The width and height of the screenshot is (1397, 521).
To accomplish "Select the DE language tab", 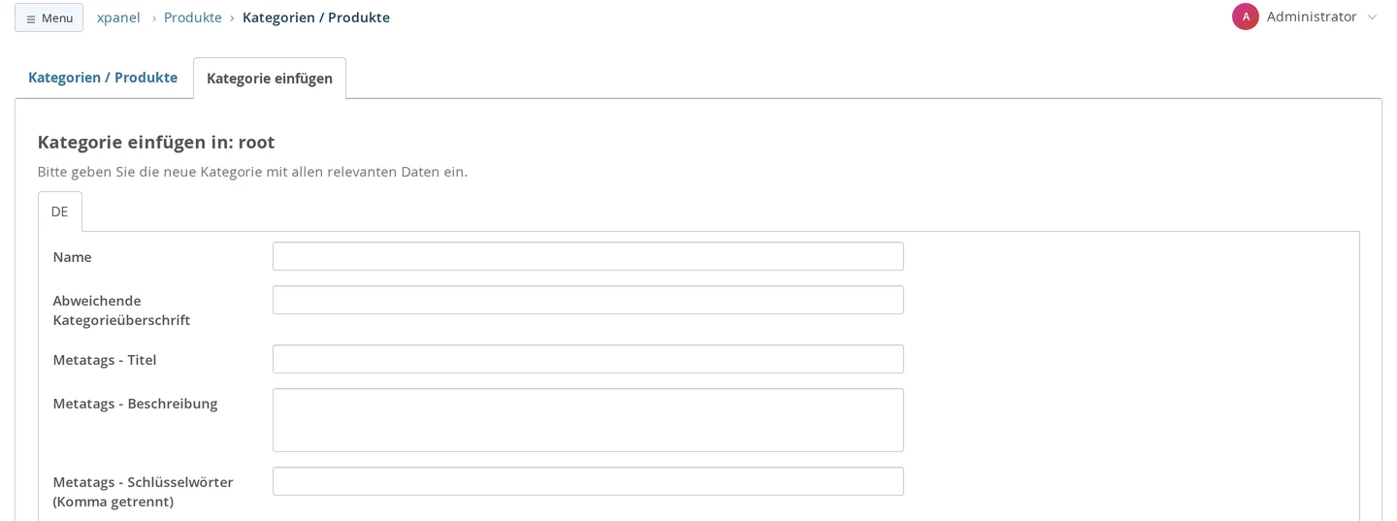I will [x=60, y=212].
